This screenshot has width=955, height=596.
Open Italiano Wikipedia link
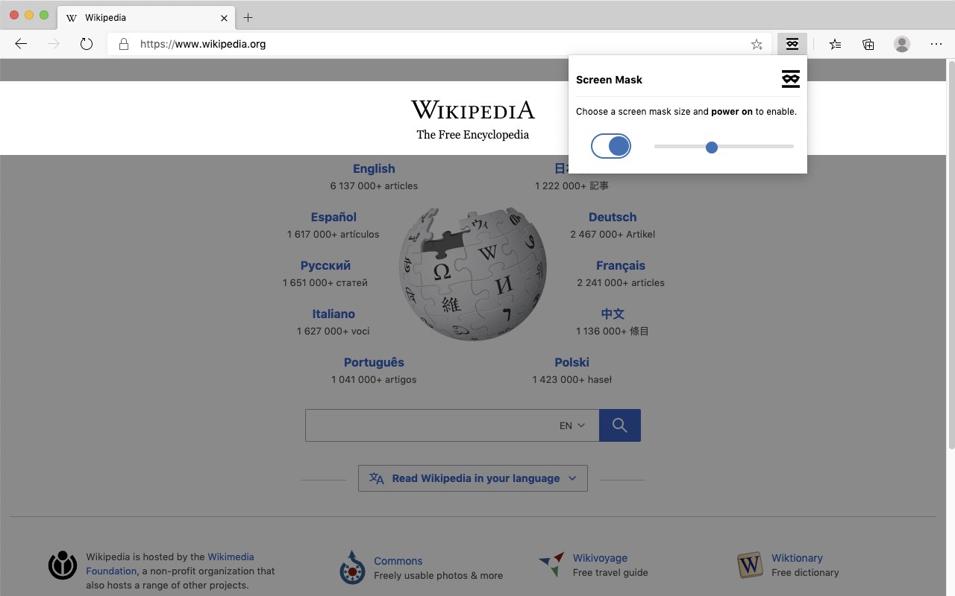(x=334, y=314)
